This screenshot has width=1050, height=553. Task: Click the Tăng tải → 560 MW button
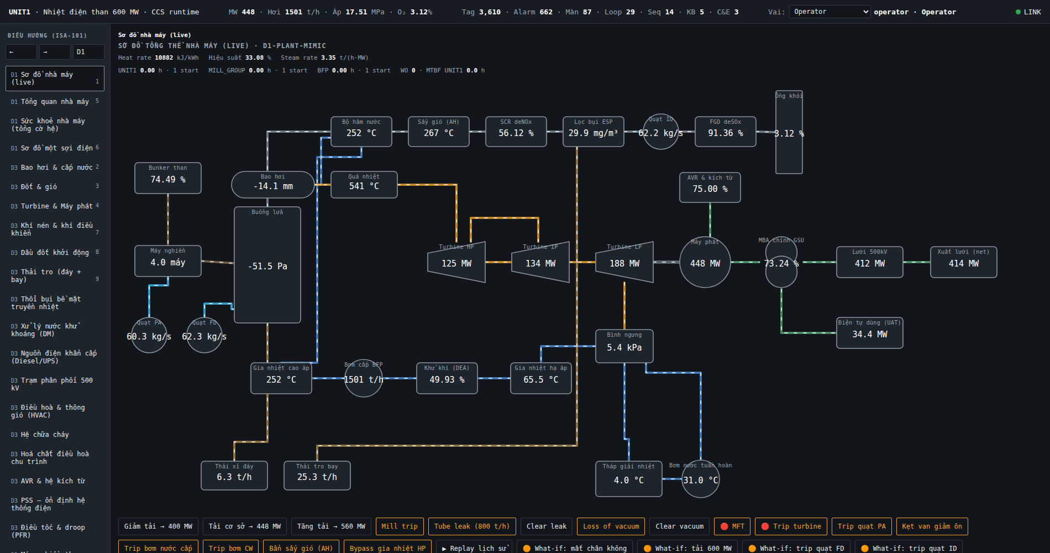tap(331, 526)
